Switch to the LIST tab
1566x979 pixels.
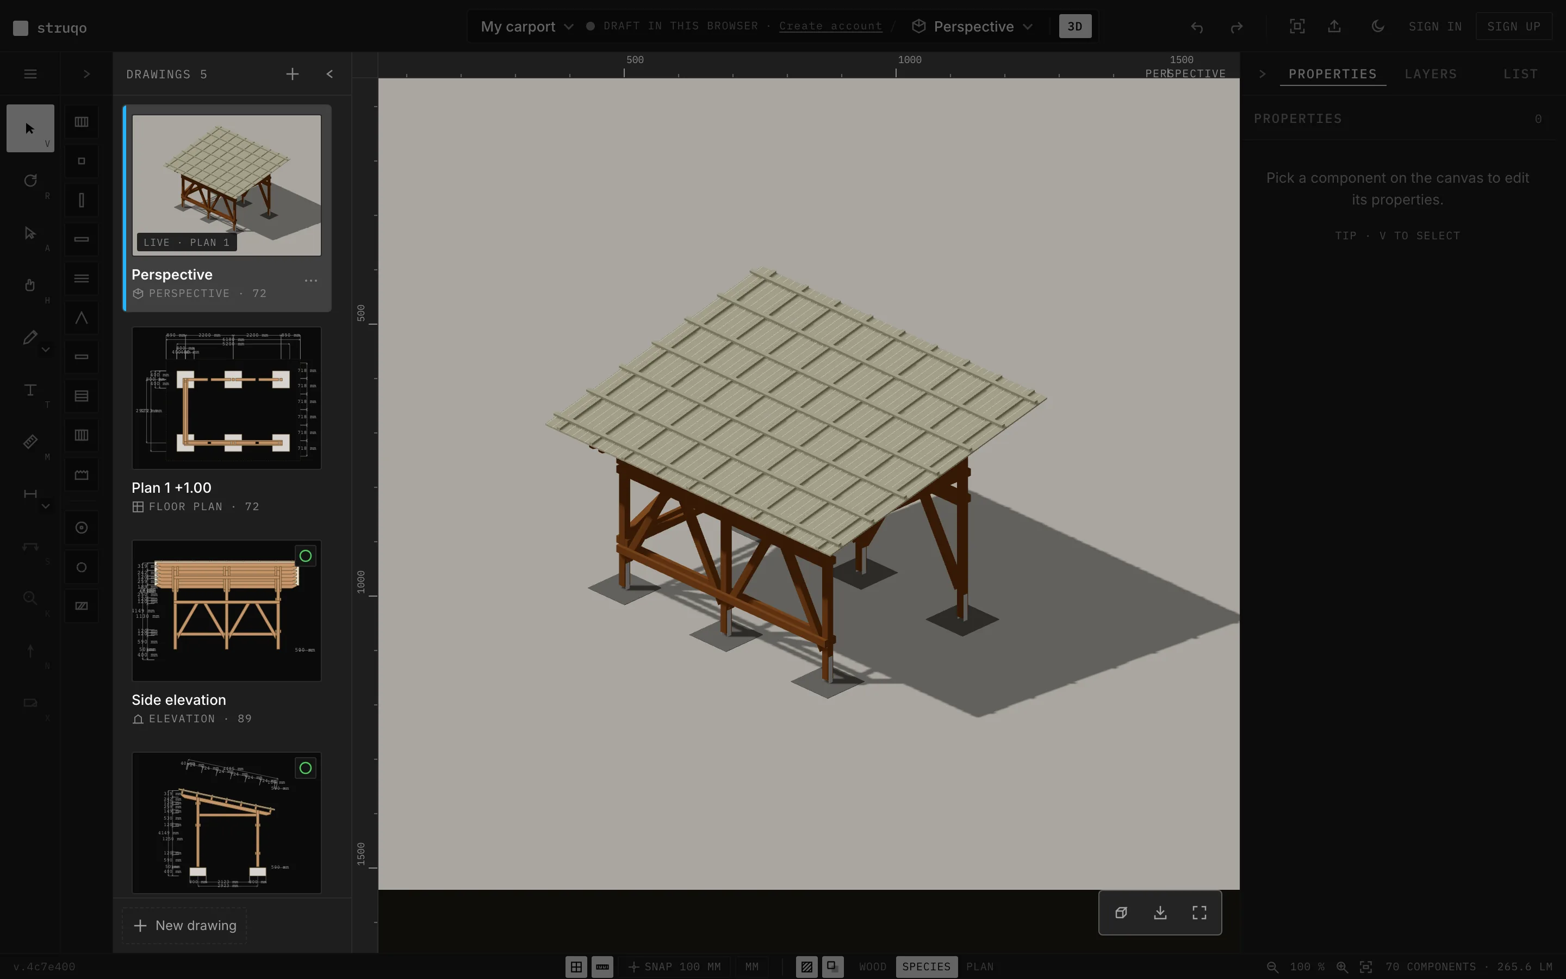1520,74
